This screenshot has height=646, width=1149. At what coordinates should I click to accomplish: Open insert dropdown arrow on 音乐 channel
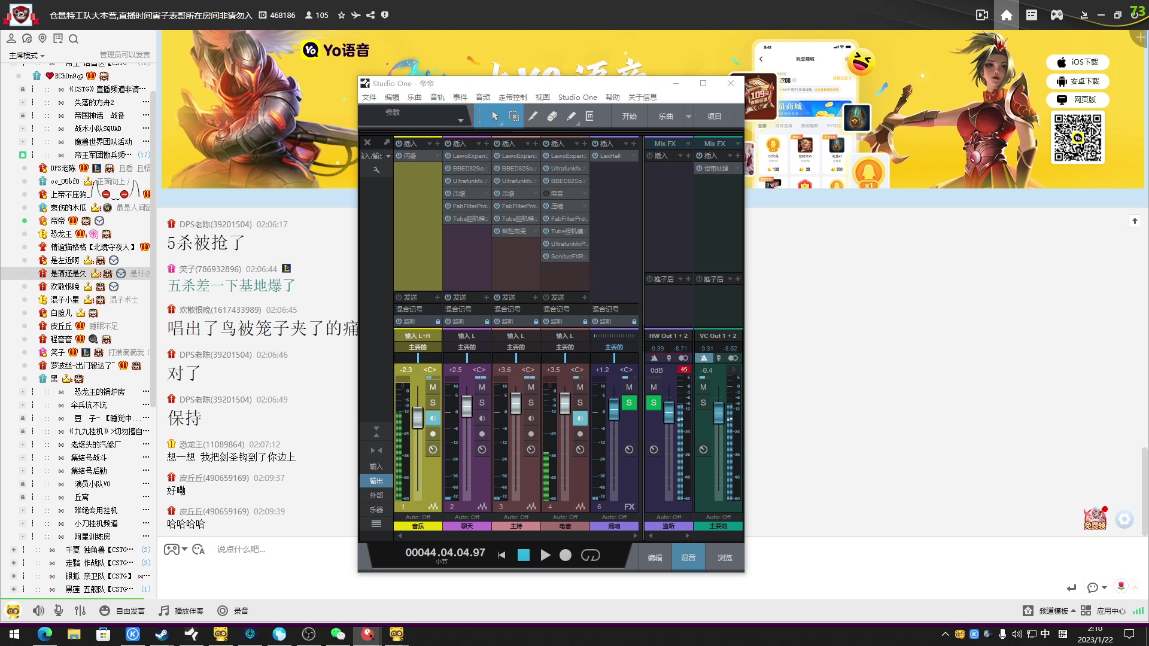429,144
